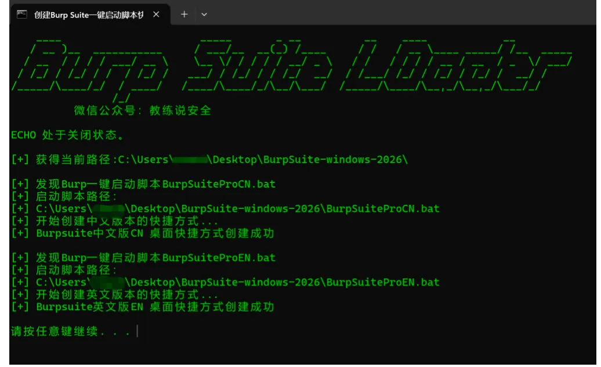Image resolution: width=601 pixels, height=367 pixels.
Task: Click the path ending in BurpSuiteProEN.bat
Action: (x=225, y=282)
